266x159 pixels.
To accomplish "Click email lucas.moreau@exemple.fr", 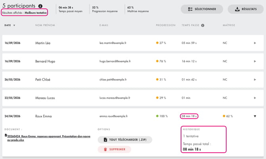I will (115, 98).
